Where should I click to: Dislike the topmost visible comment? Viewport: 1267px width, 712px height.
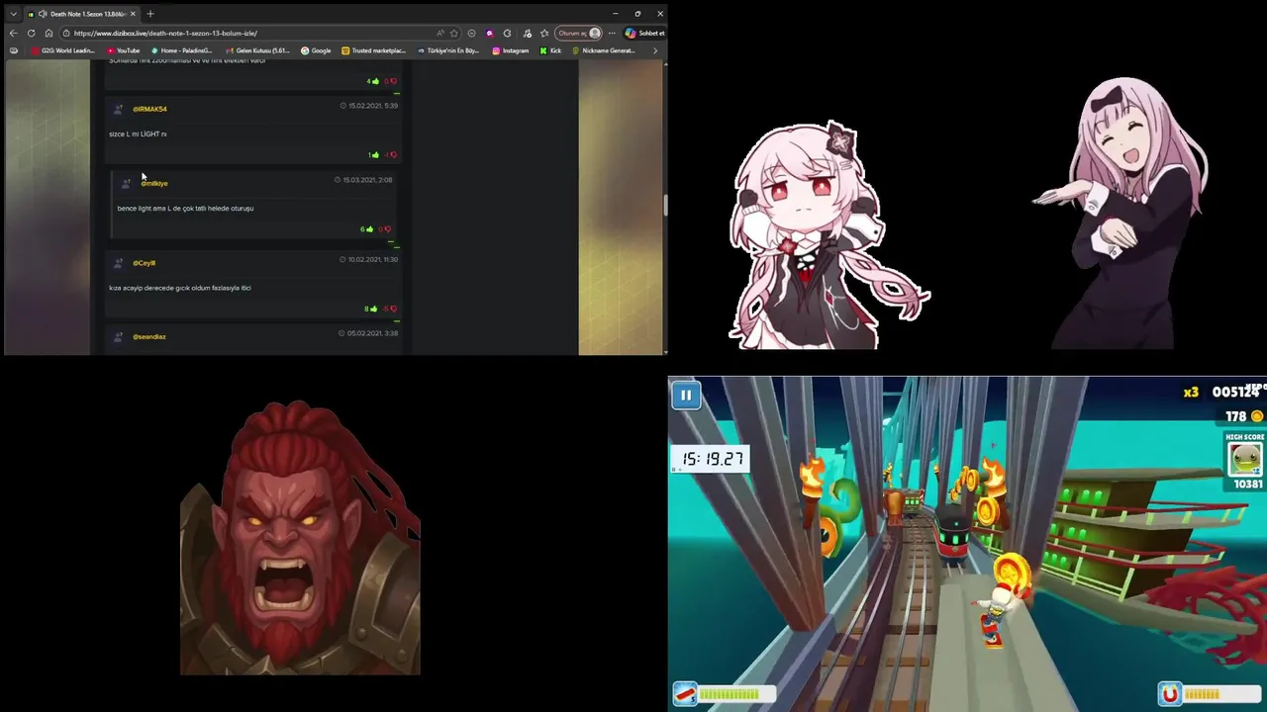pos(392,81)
